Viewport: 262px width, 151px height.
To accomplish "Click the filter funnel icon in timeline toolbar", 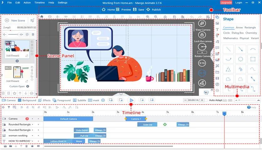I will pyautogui.click(x=9, y=107).
